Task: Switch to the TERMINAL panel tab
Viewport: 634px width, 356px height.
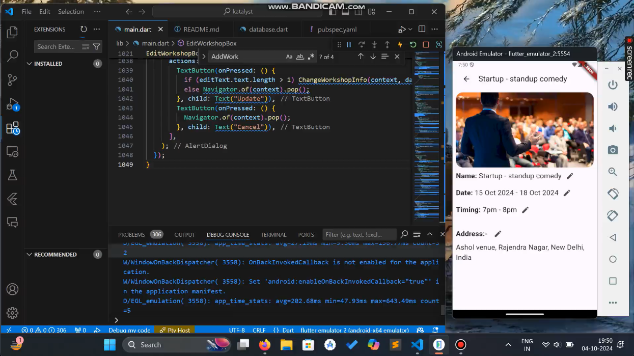Action: (273, 235)
